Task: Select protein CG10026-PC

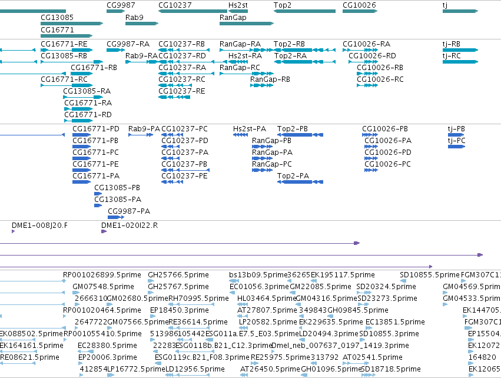Action: 387,164
